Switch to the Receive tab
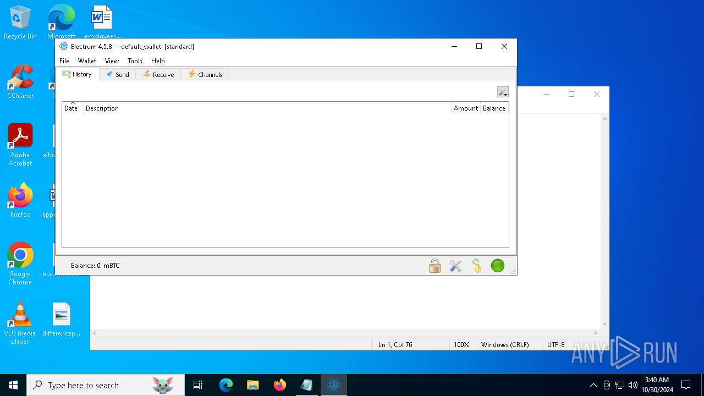This screenshot has height=396, width=704. click(x=158, y=74)
